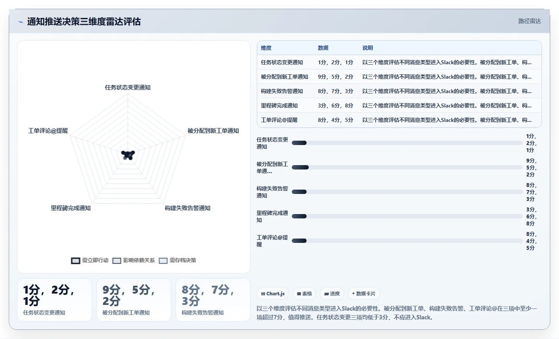
Task: Click the 需立即行动 legend color box
Action: coord(76,260)
